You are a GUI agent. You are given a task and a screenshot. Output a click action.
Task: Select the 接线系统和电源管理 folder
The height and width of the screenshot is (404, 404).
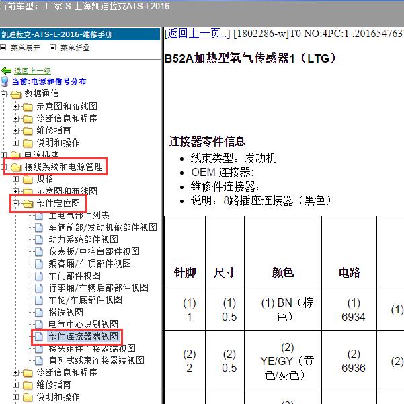pyautogui.click(x=63, y=167)
